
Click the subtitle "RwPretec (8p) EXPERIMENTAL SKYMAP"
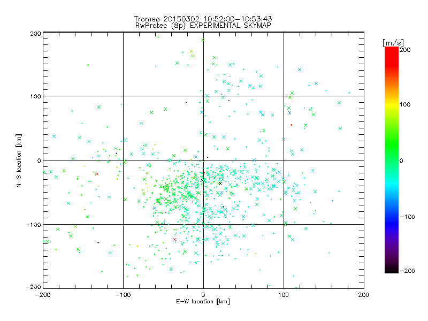(x=203, y=25)
